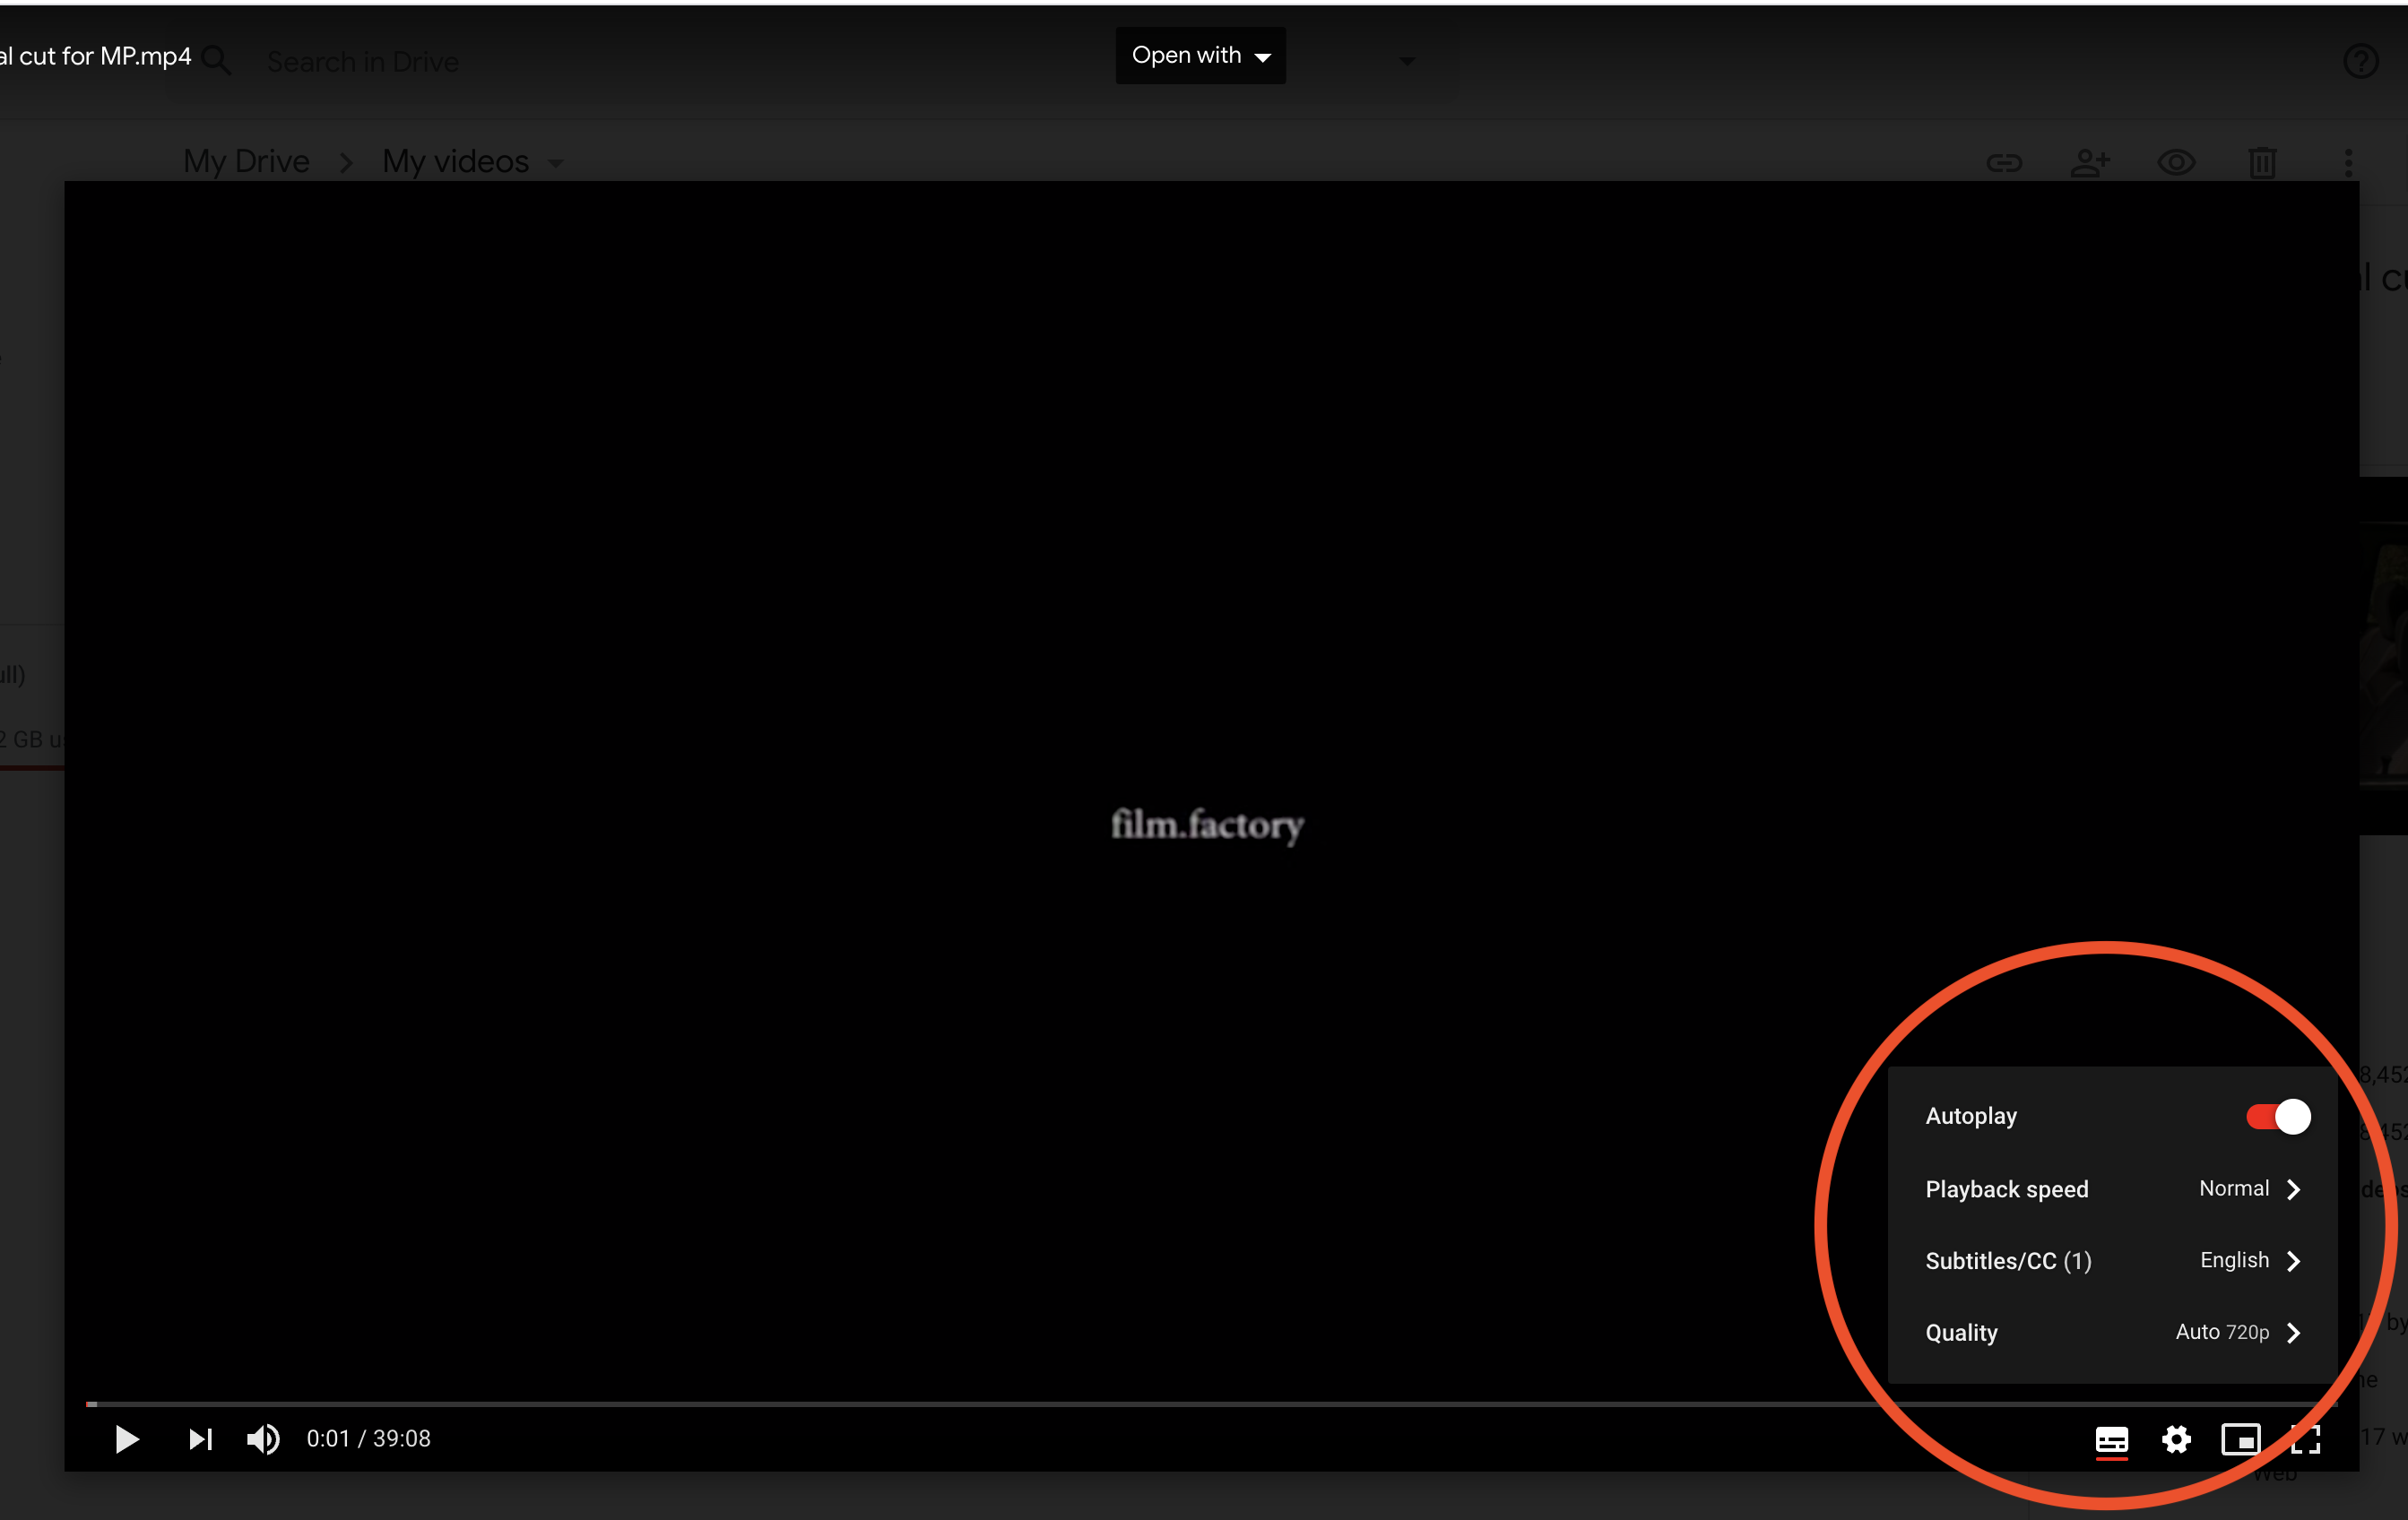Share using add-person icon

pyautogui.click(x=2090, y=163)
